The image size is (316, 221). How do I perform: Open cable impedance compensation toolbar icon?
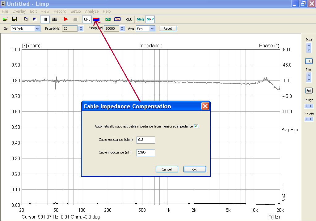pyautogui.click(x=96, y=19)
